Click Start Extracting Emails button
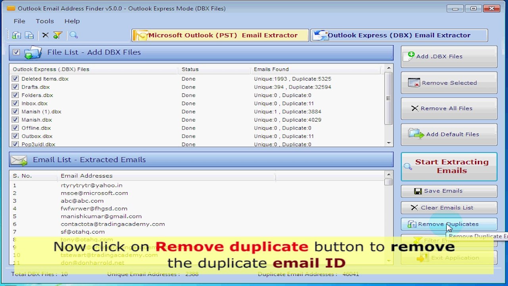Viewport: 508px width, 286px height. click(449, 166)
